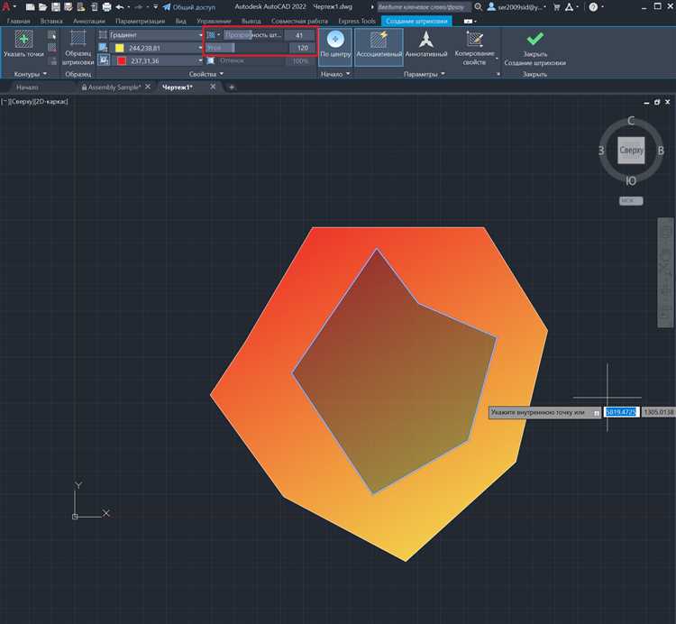This screenshot has width=676, height=624.
Task: Toggle the Аннотативный hatch option
Action: pos(426,44)
